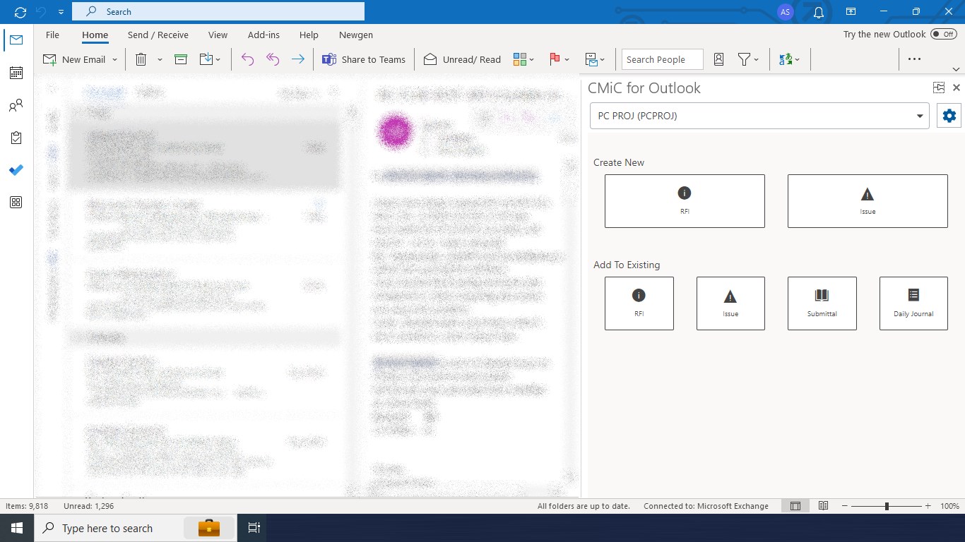Open the Calendar view in the sidebar
965x542 pixels.
pos(16,73)
